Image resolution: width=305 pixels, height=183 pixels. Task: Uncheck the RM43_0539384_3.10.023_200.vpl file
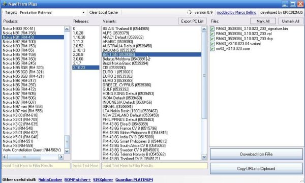[212, 34]
